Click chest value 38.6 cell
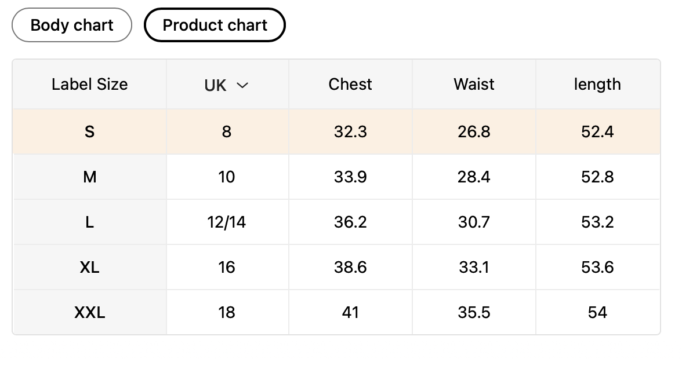Viewport: 682px width, 373px height. tap(350, 268)
